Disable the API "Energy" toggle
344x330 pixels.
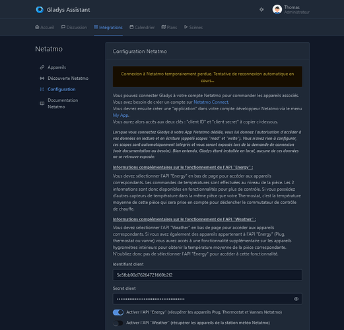pos(118,312)
